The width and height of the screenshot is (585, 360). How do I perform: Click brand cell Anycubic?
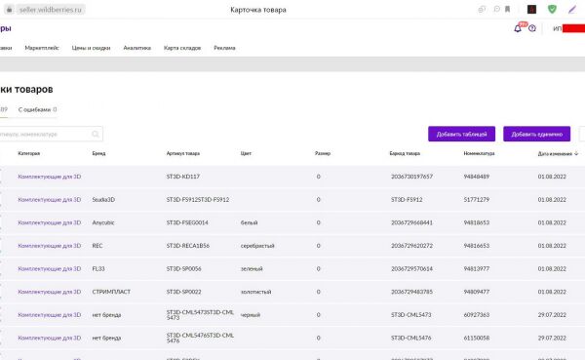tap(103, 223)
